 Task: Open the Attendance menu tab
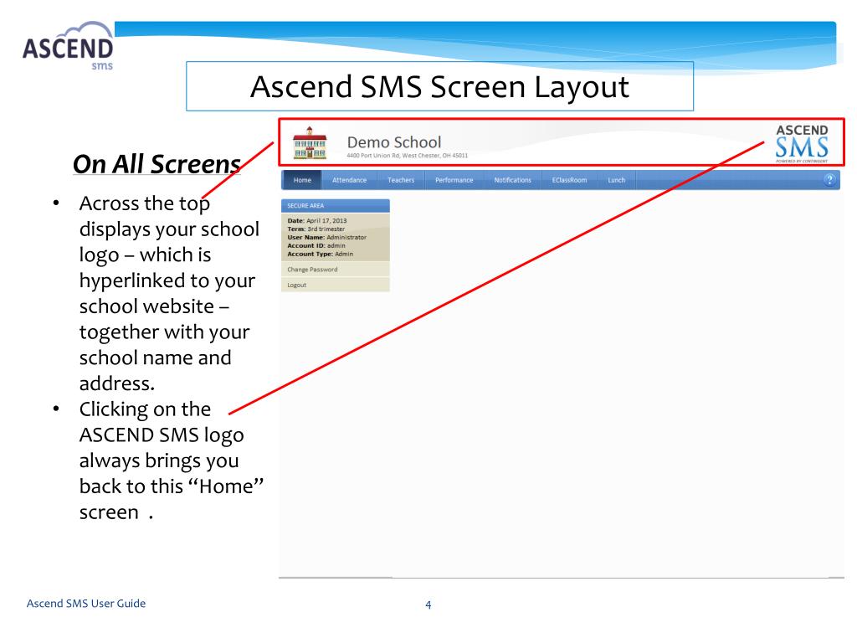(x=349, y=180)
